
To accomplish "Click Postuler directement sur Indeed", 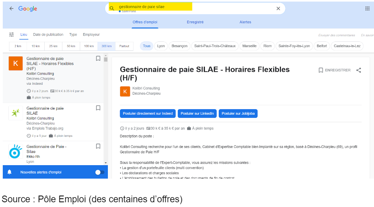I will point(148,114).
